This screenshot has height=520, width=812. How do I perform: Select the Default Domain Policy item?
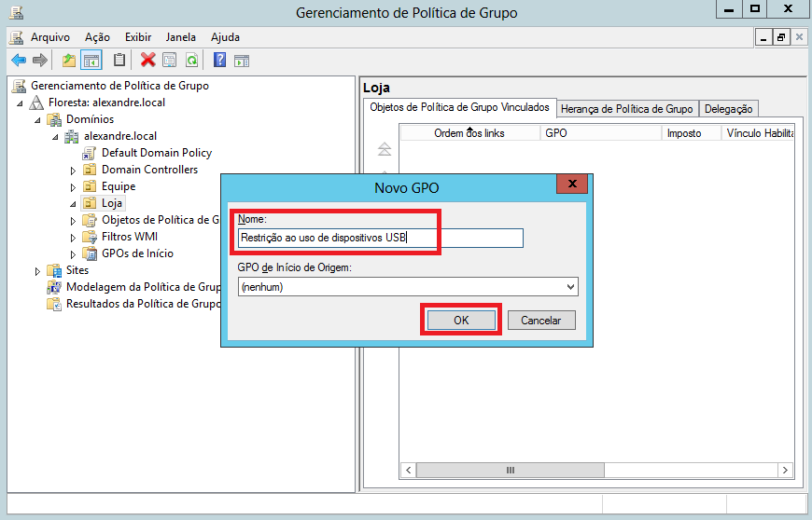coord(157,153)
